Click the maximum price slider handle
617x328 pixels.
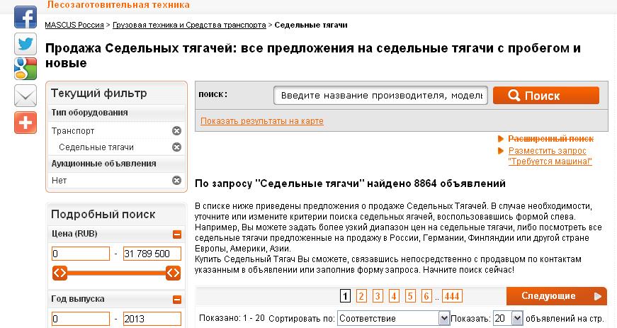tap(173, 273)
